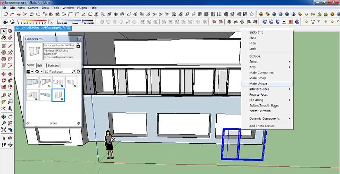Select the arrow Select tool
Image resolution: width=340 pixels, height=174 pixels.
[x=4, y=32]
